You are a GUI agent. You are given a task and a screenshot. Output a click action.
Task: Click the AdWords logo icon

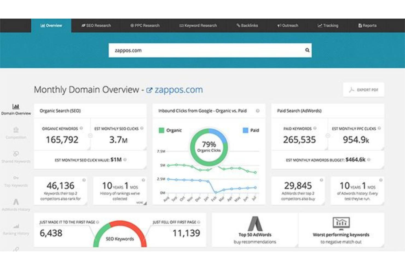(255, 224)
